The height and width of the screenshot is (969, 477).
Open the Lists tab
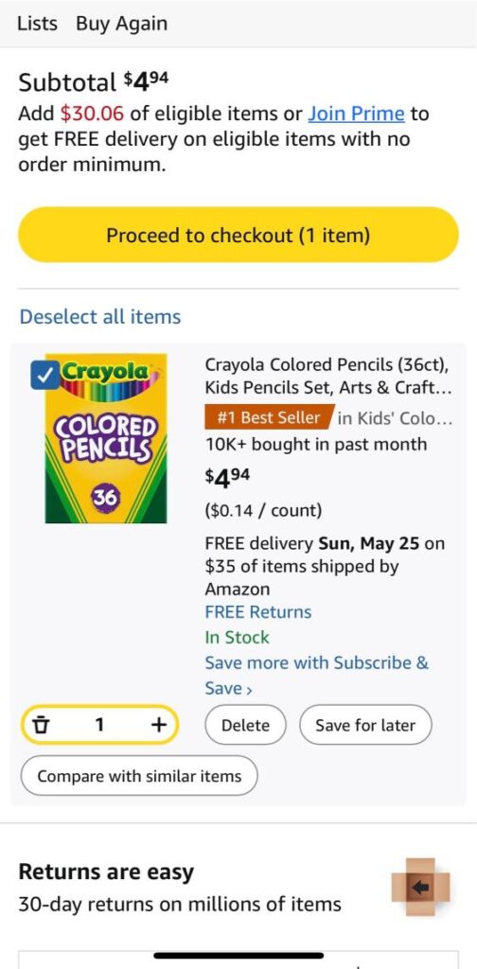(37, 24)
